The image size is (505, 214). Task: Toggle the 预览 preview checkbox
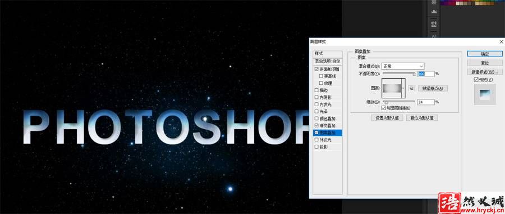(x=476, y=79)
